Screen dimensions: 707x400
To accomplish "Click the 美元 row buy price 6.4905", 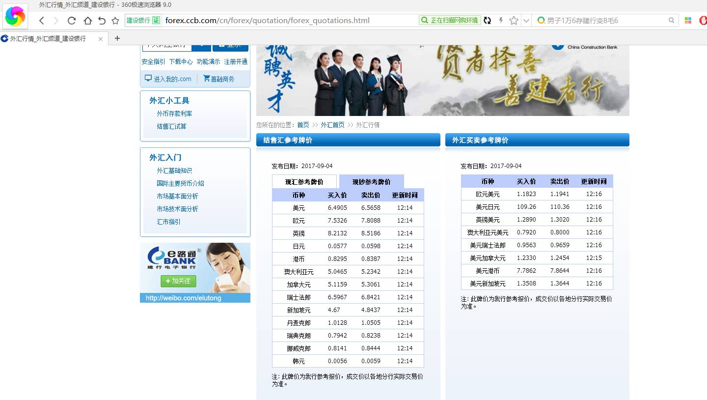I will click(x=337, y=208).
